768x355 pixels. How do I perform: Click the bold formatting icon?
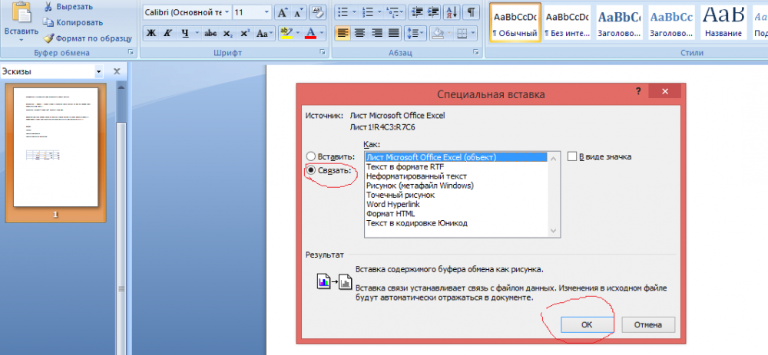click(151, 33)
